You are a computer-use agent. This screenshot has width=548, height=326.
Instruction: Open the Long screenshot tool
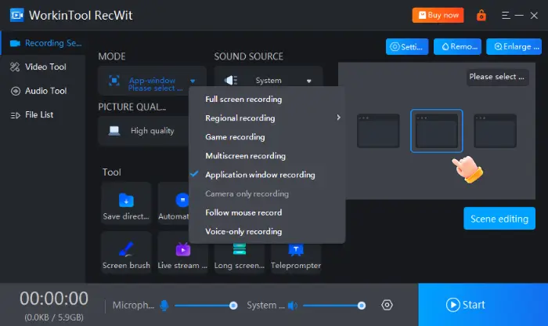coord(240,259)
